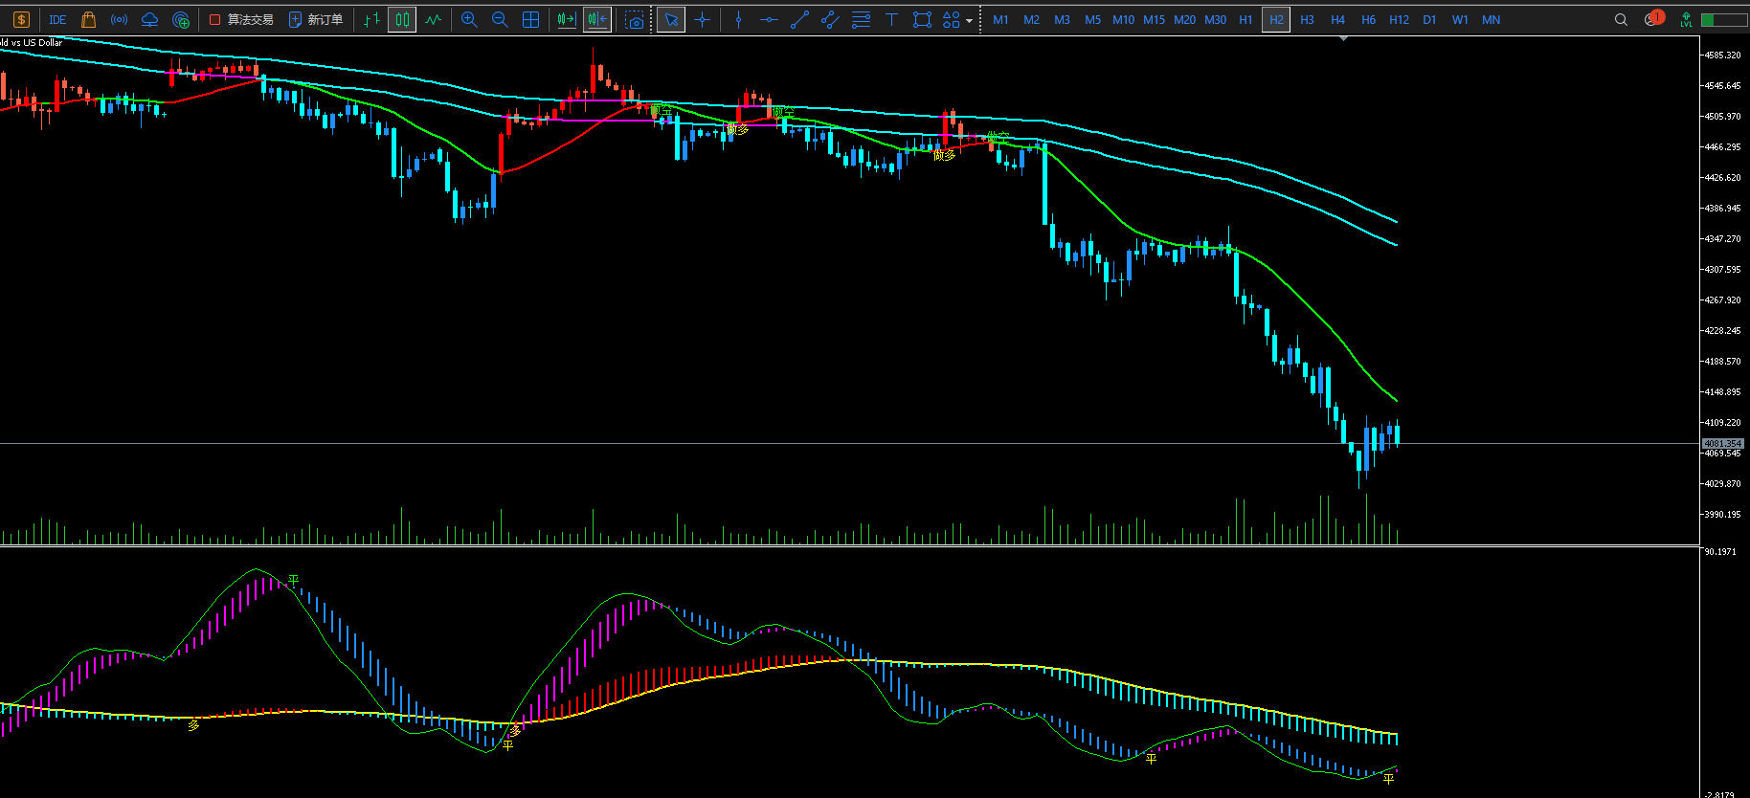Image resolution: width=1750 pixels, height=798 pixels.
Task: Draw Fibonacci retracement lines
Action: click(x=861, y=19)
